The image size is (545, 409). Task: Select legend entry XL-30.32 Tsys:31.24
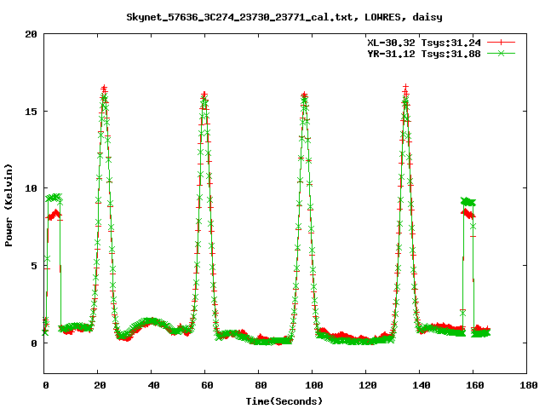tap(424, 43)
